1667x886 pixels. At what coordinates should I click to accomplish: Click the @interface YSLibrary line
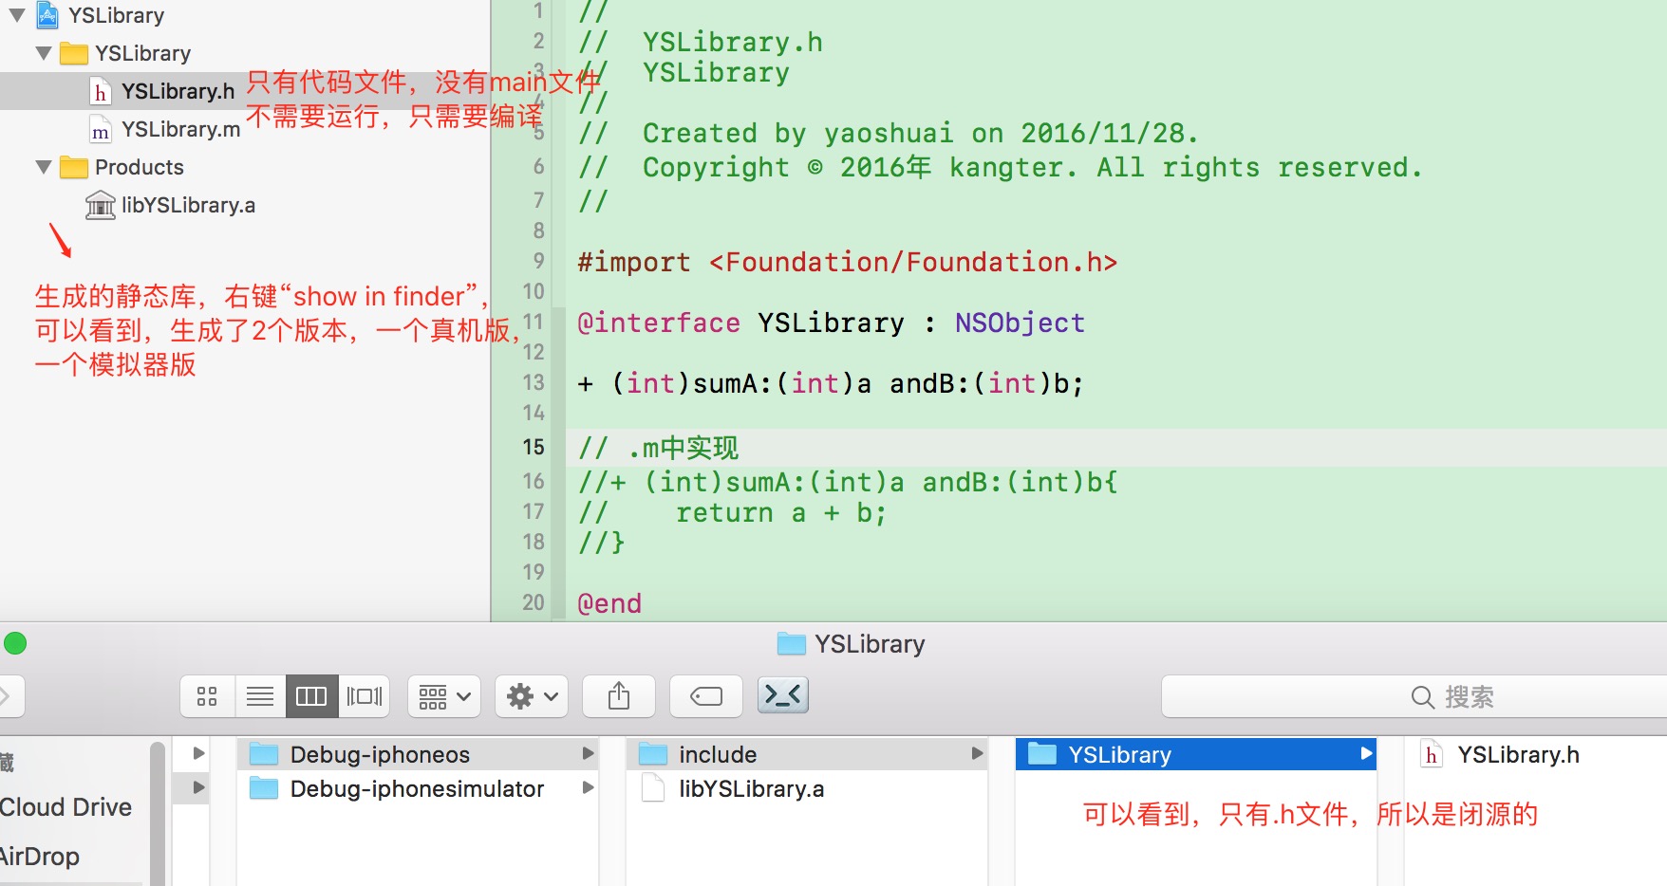[x=831, y=323]
